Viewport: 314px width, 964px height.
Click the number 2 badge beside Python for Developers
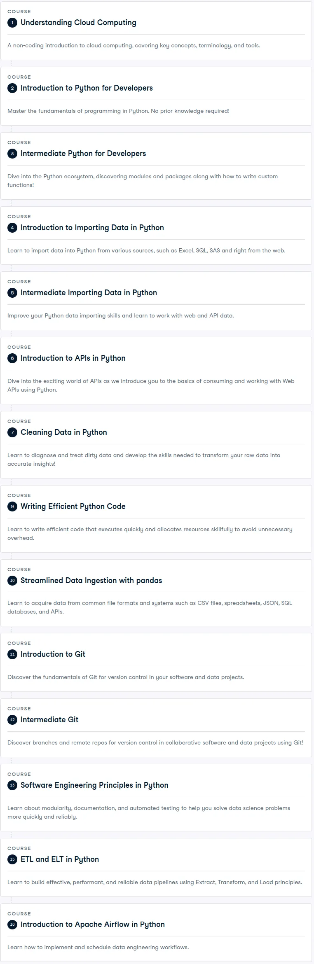click(12, 88)
